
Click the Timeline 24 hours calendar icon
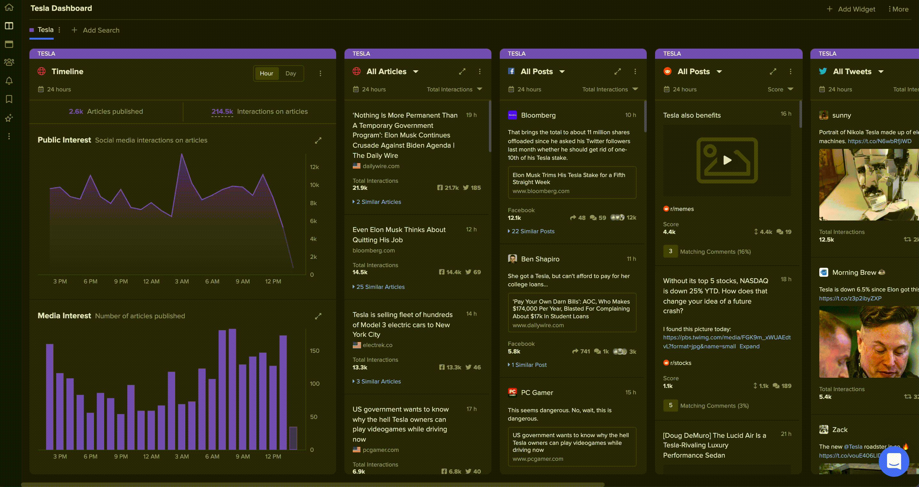click(41, 89)
